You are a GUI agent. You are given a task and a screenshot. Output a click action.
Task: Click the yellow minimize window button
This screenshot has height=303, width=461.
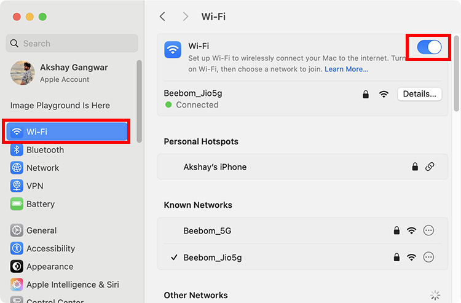[x=30, y=17]
